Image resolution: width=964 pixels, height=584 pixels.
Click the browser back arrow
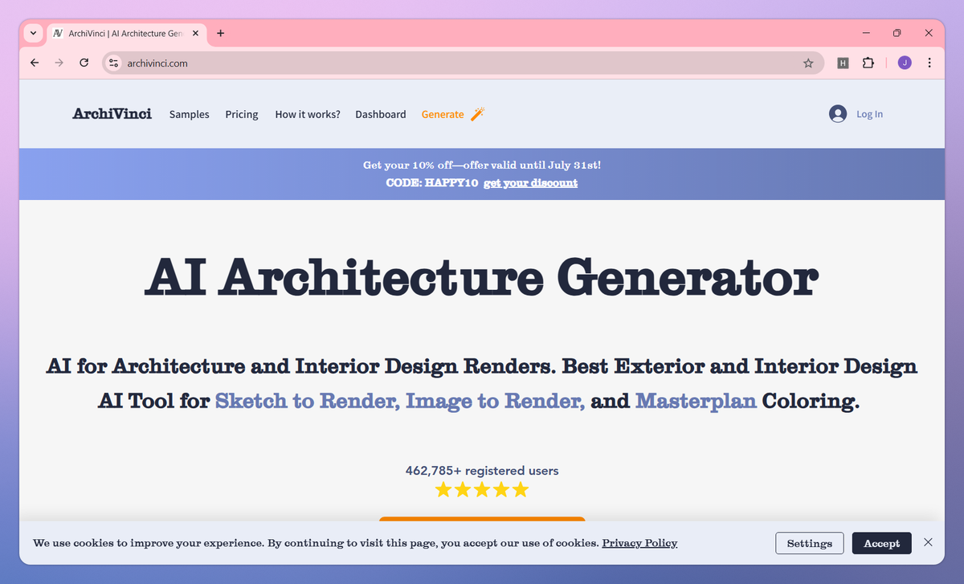(x=35, y=63)
